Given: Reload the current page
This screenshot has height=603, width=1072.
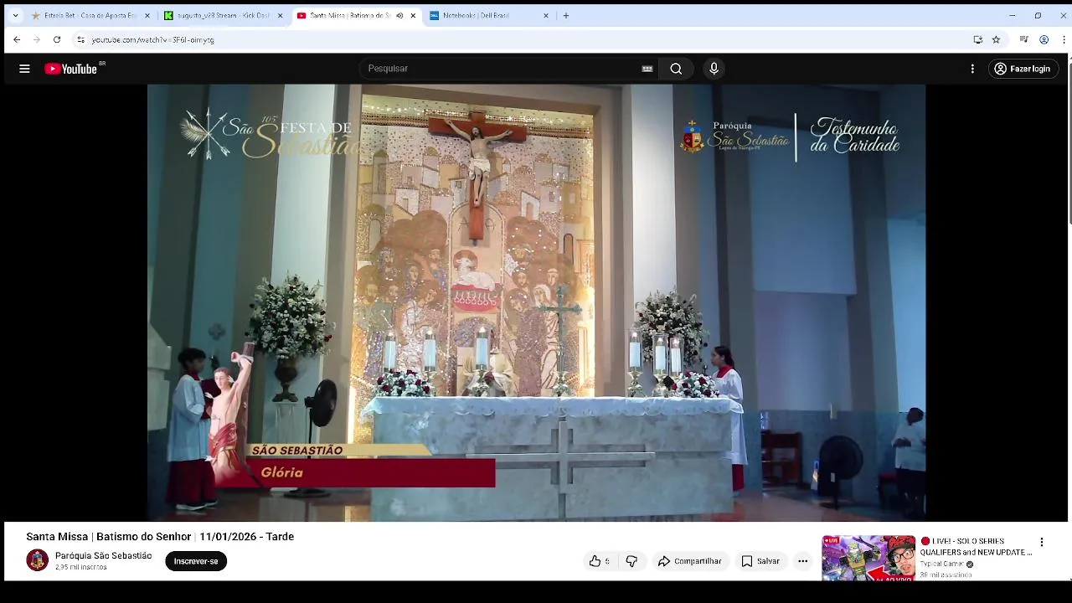Looking at the screenshot, I should pos(57,39).
